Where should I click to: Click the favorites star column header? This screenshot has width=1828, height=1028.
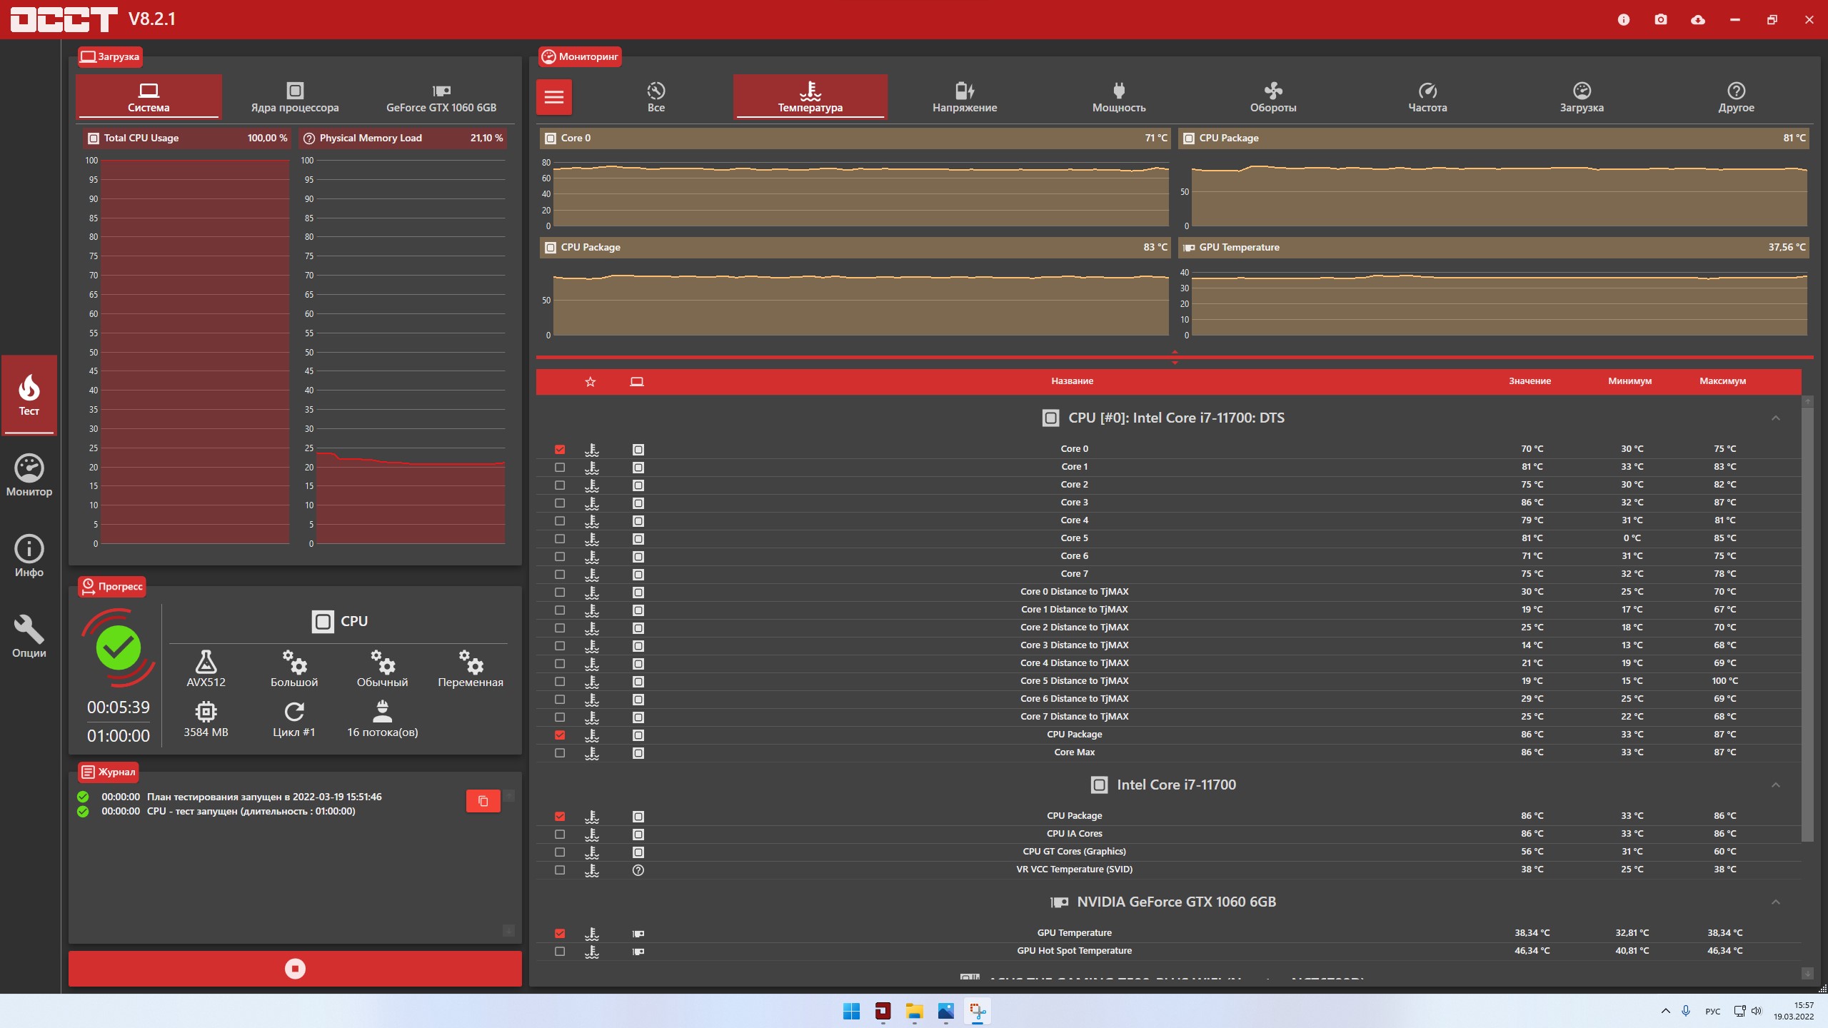[590, 382]
